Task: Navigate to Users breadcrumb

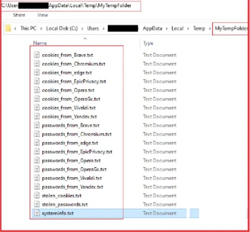Action: (x=93, y=29)
